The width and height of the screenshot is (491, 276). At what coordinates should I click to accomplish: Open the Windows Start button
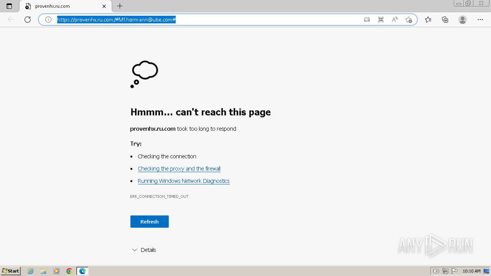pyautogui.click(x=11, y=271)
